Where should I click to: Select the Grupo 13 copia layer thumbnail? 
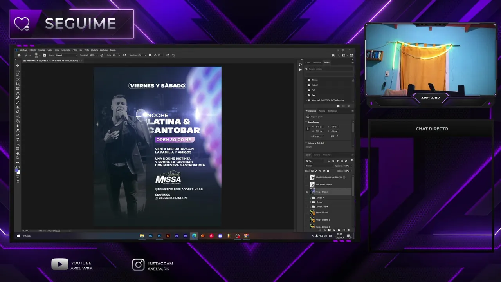click(312, 212)
